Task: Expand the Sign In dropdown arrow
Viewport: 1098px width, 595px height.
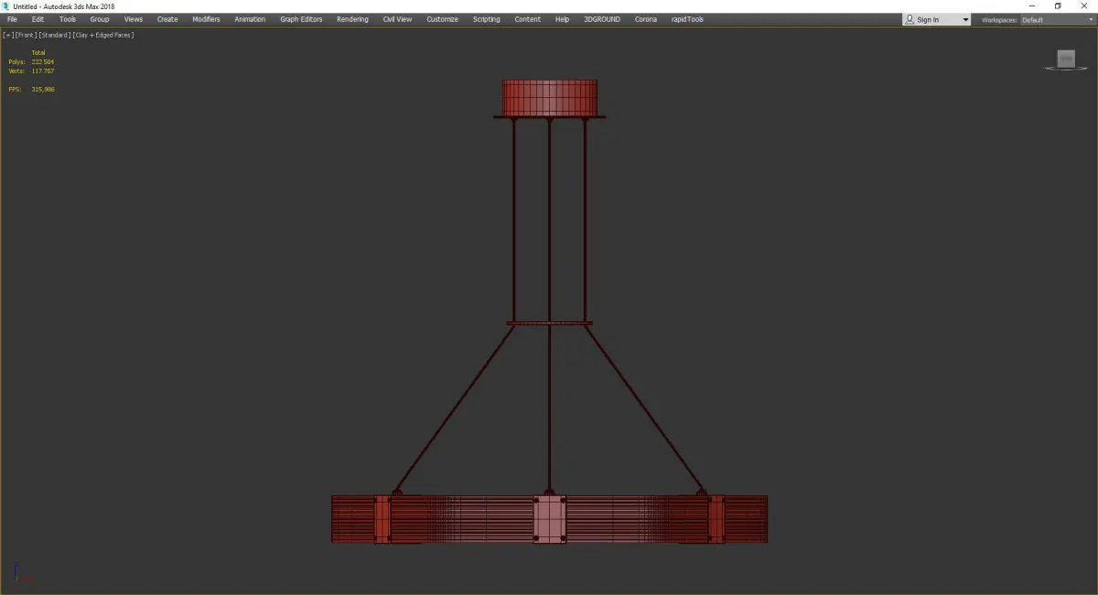Action: (x=965, y=19)
